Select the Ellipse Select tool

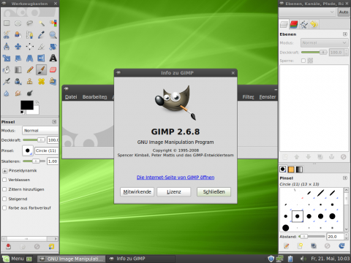point(18,23)
